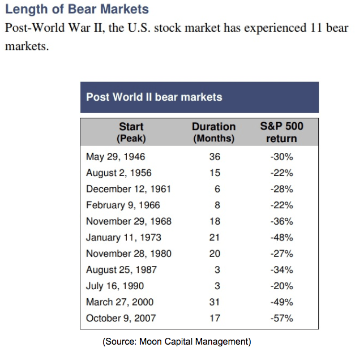Click the 'Start (Peak)' column header
The image size is (355, 352).
(131, 132)
